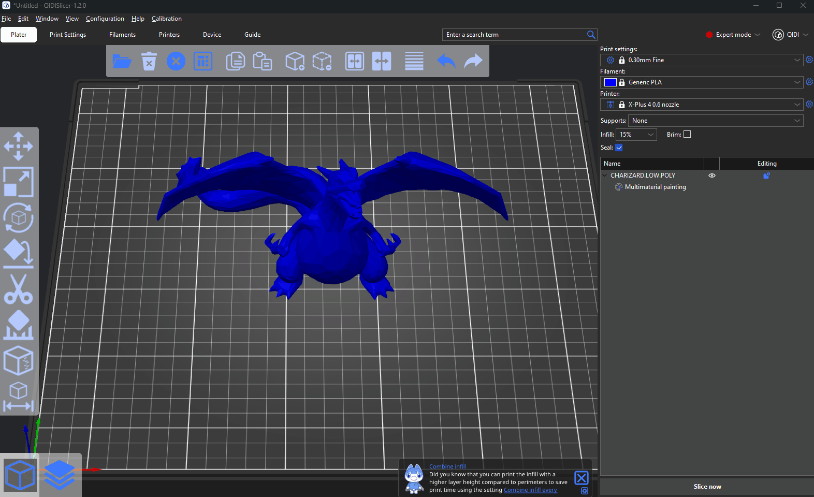Open the Calibration menu
Viewport: 814px width, 497px height.
click(x=166, y=19)
